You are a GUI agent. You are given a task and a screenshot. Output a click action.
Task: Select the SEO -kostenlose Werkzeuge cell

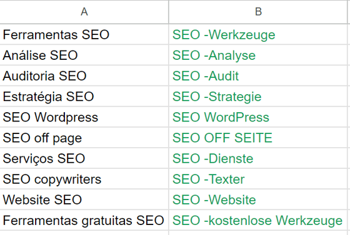pyautogui.click(x=258, y=220)
